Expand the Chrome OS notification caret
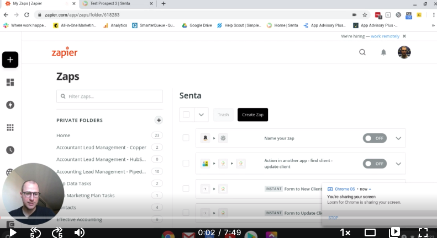 370,189
